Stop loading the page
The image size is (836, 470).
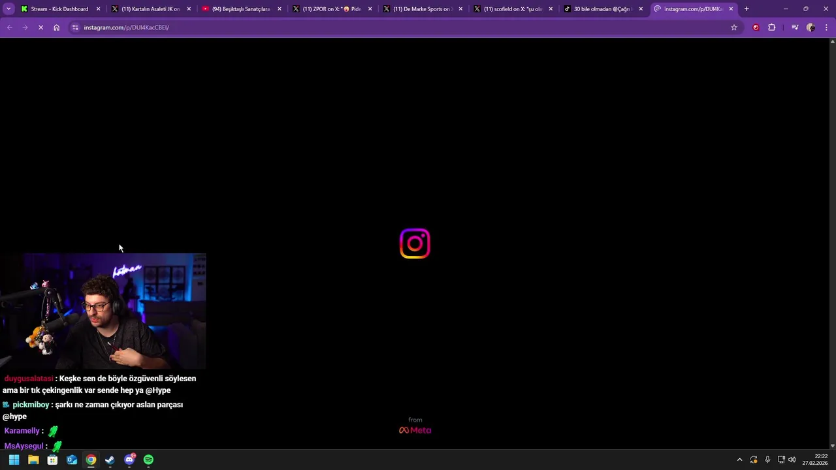[x=40, y=27]
